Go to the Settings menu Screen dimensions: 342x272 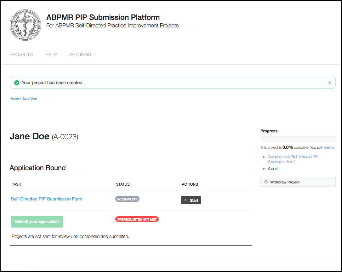point(80,55)
